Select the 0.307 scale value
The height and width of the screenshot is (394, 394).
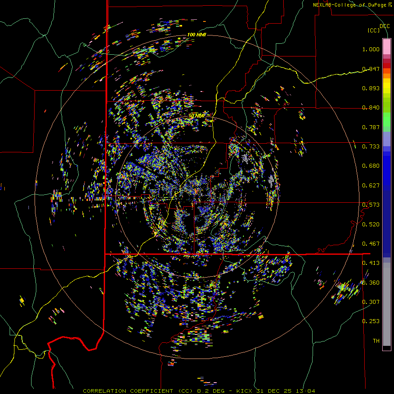coord(371,302)
